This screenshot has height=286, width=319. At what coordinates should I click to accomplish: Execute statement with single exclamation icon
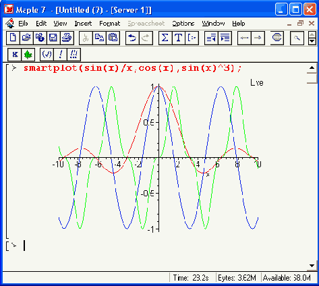click(60, 55)
